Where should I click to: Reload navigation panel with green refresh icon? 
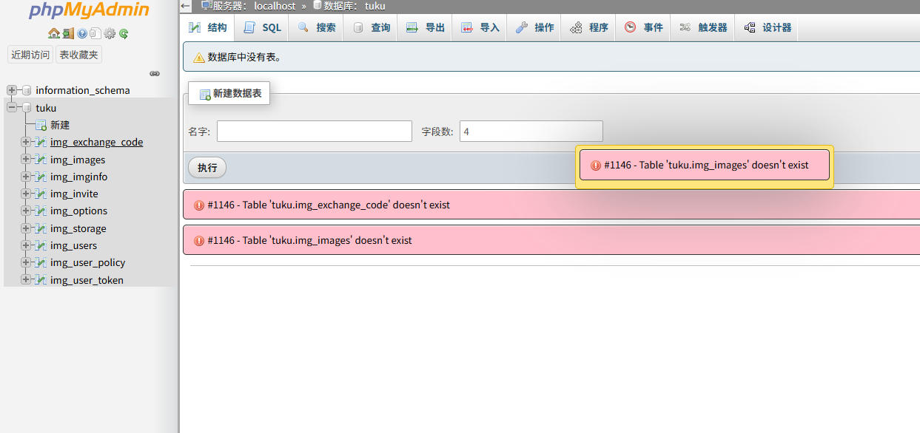click(x=124, y=33)
